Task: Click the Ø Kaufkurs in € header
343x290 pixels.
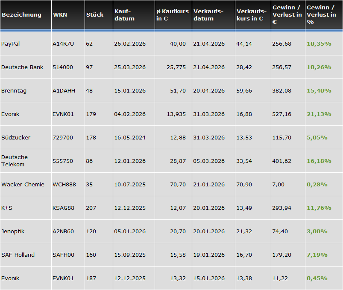Action: pos(173,15)
